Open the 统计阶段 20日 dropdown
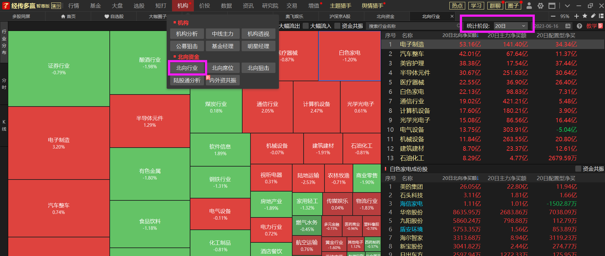605x256 pixels. coord(510,26)
